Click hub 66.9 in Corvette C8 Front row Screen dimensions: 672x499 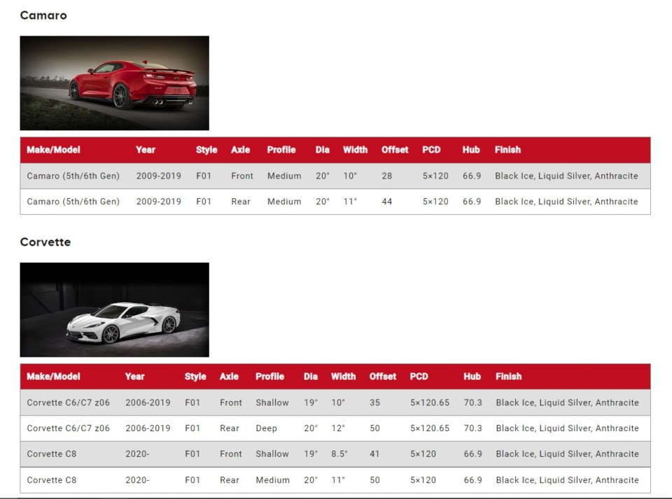472,454
